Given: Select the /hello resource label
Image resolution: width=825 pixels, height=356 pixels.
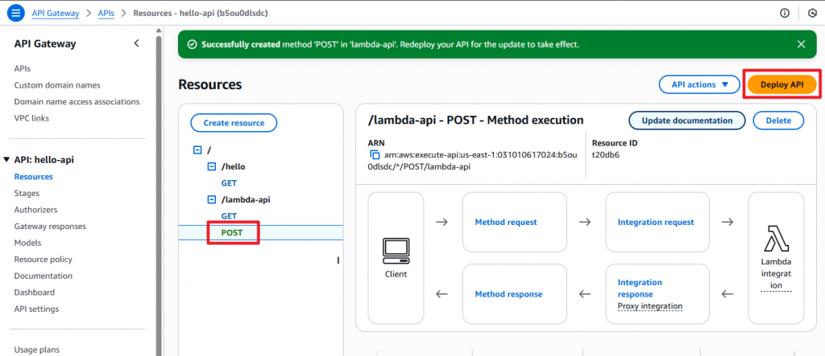Looking at the screenshot, I should [x=233, y=167].
